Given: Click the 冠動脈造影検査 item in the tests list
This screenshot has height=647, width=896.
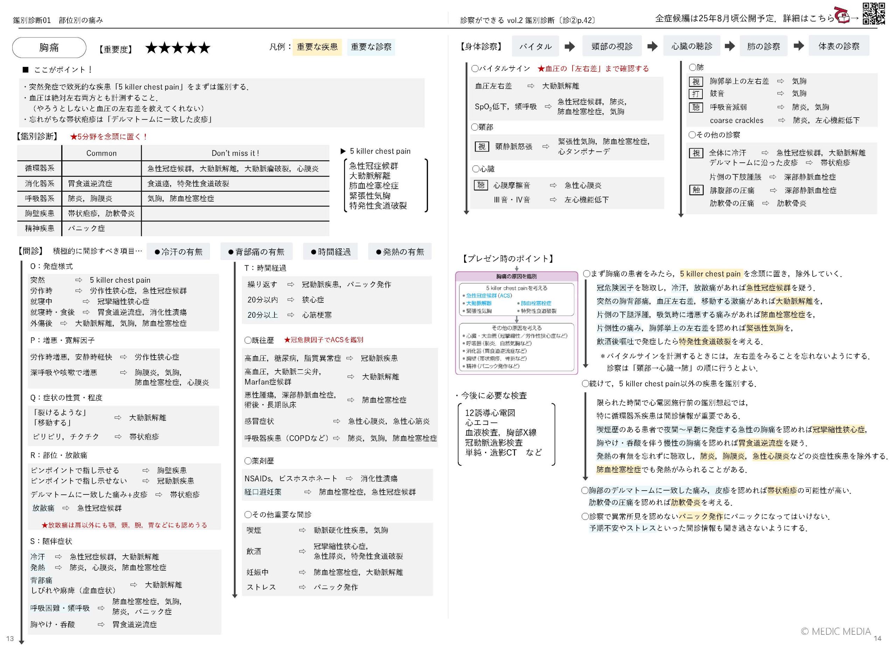Looking at the screenshot, I should tap(494, 443).
